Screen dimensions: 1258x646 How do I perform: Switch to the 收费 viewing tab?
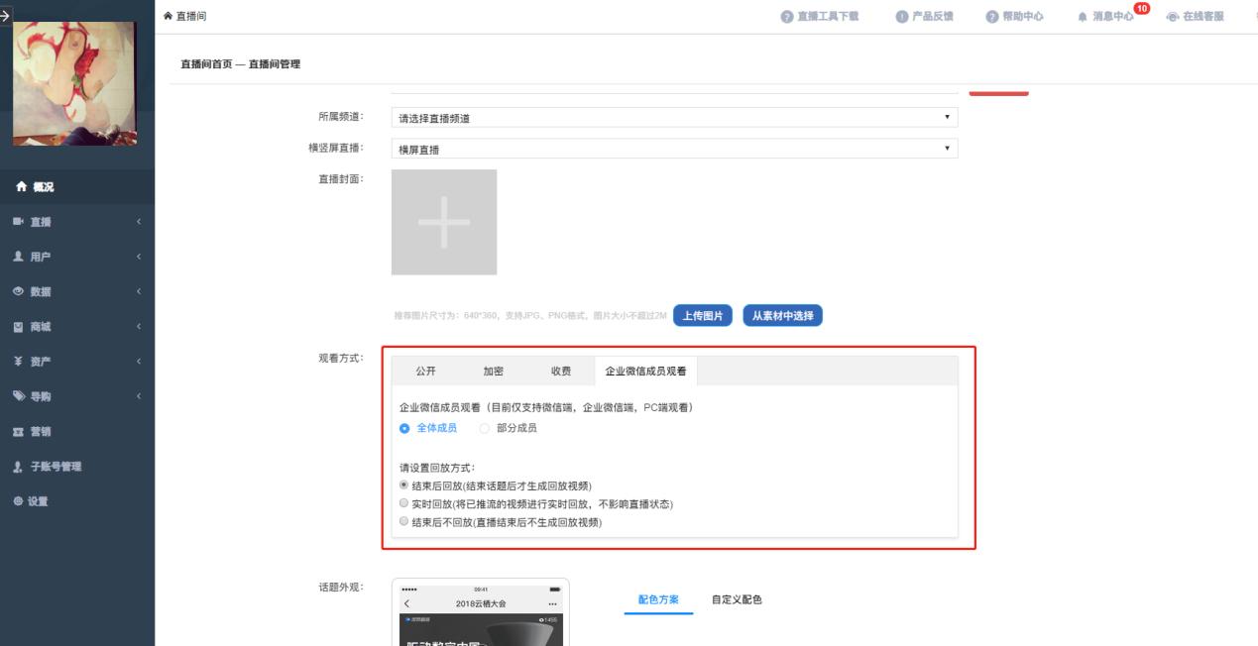(560, 371)
